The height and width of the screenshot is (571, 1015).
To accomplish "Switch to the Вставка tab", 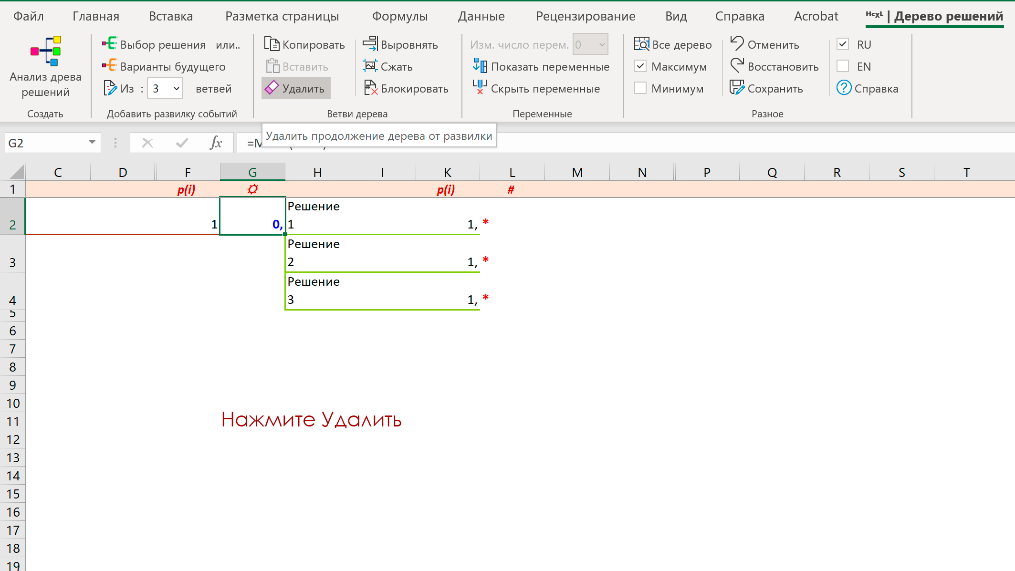I will click(x=171, y=16).
